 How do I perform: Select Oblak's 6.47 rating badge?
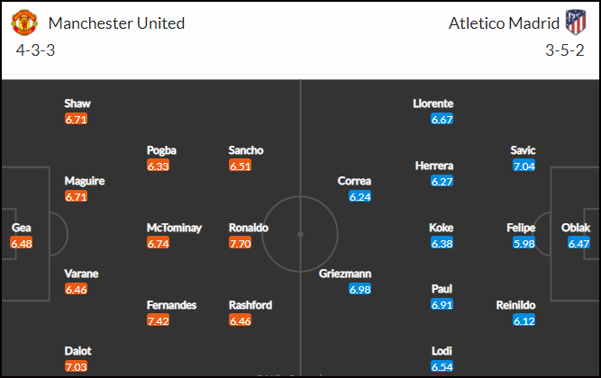click(578, 243)
